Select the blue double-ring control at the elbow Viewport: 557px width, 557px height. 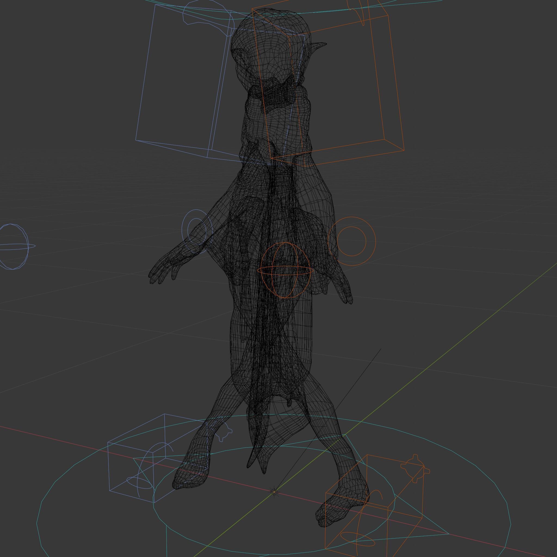pos(197,231)
